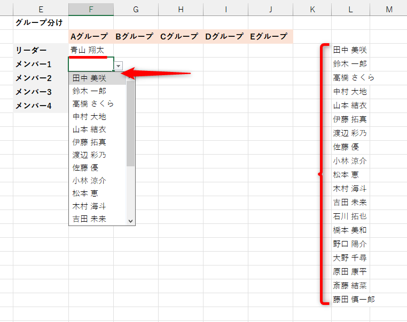407x322 pixels.
Task: Click 伊藤 拓真 in column L
Action: pyautogui.click(x=351, y=119)
